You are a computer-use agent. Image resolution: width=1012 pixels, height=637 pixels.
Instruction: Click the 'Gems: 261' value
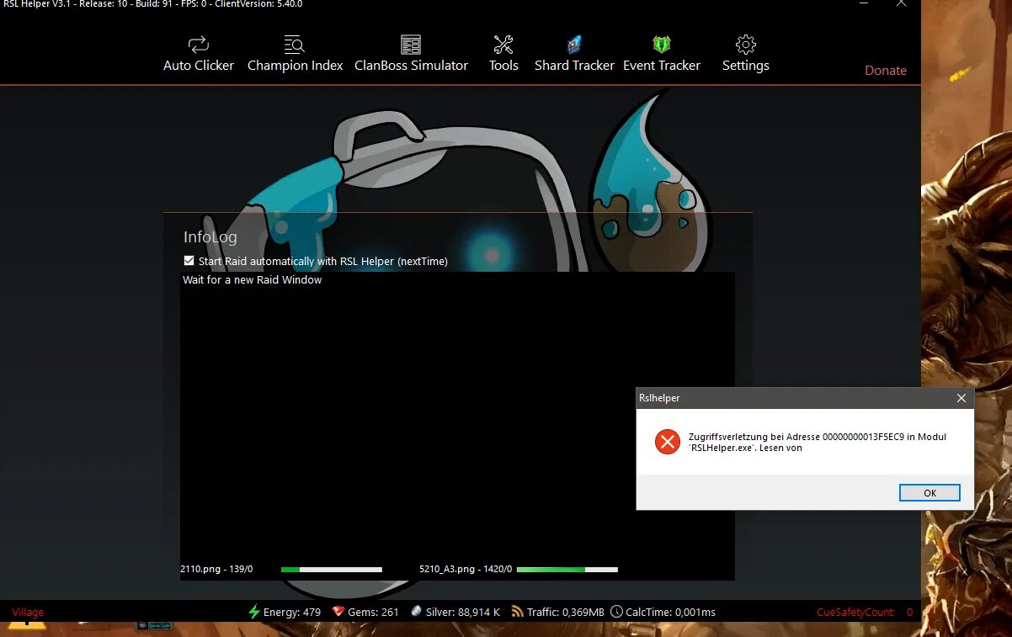click(374, 613)
